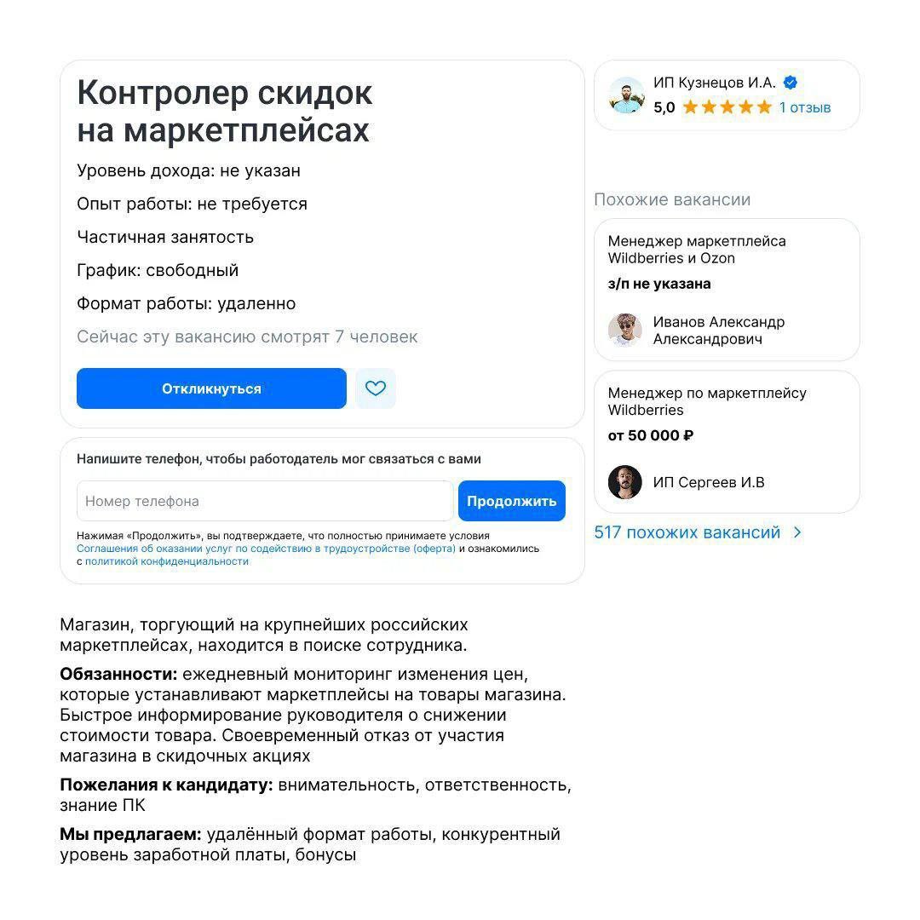Click the blue verified badge icon

[x=791, y=83]
